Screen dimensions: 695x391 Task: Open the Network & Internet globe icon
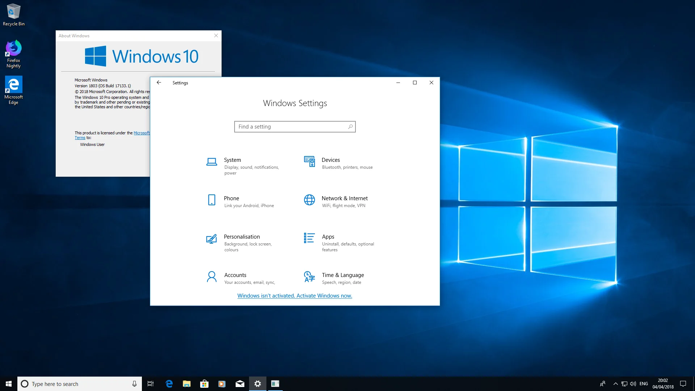pos(309,200)
